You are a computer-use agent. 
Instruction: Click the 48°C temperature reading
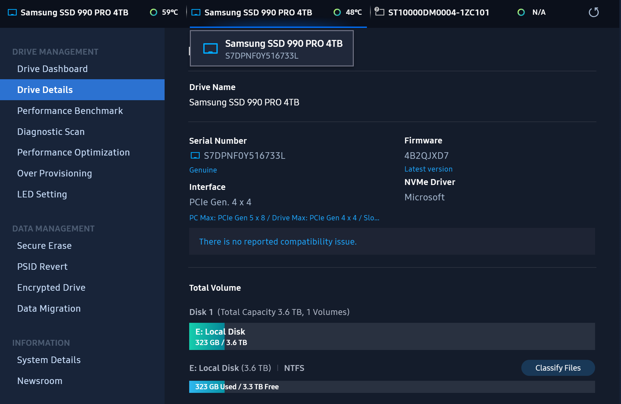(x=354, y=12)
